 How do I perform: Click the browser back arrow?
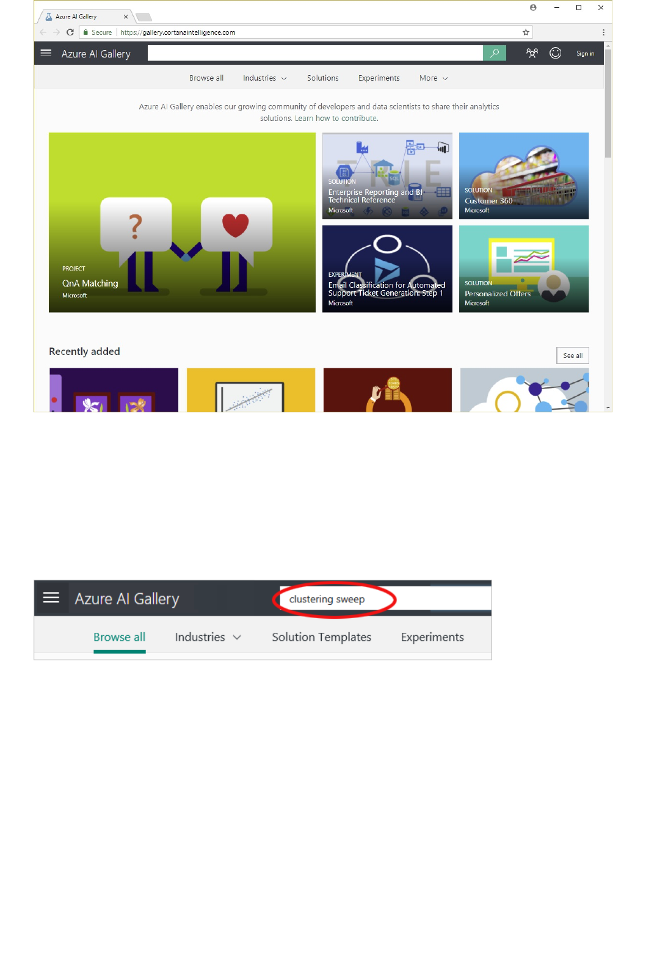[43, 32]
